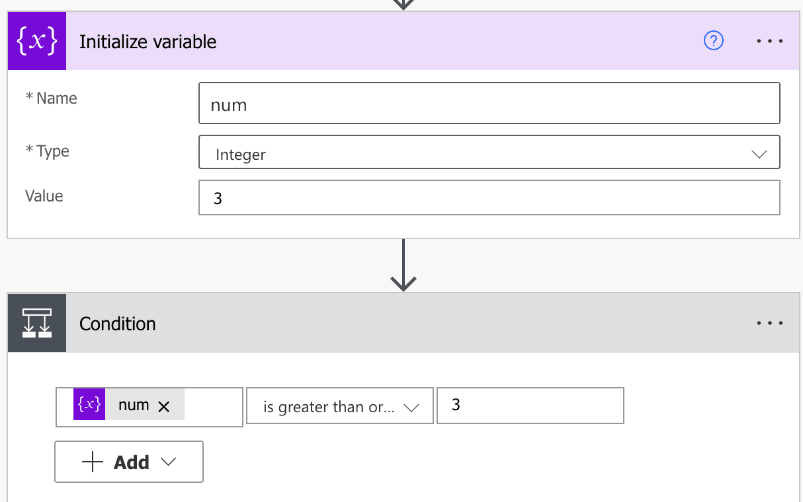
Task: Click the Name field containing num
Action: click(489, 103)
